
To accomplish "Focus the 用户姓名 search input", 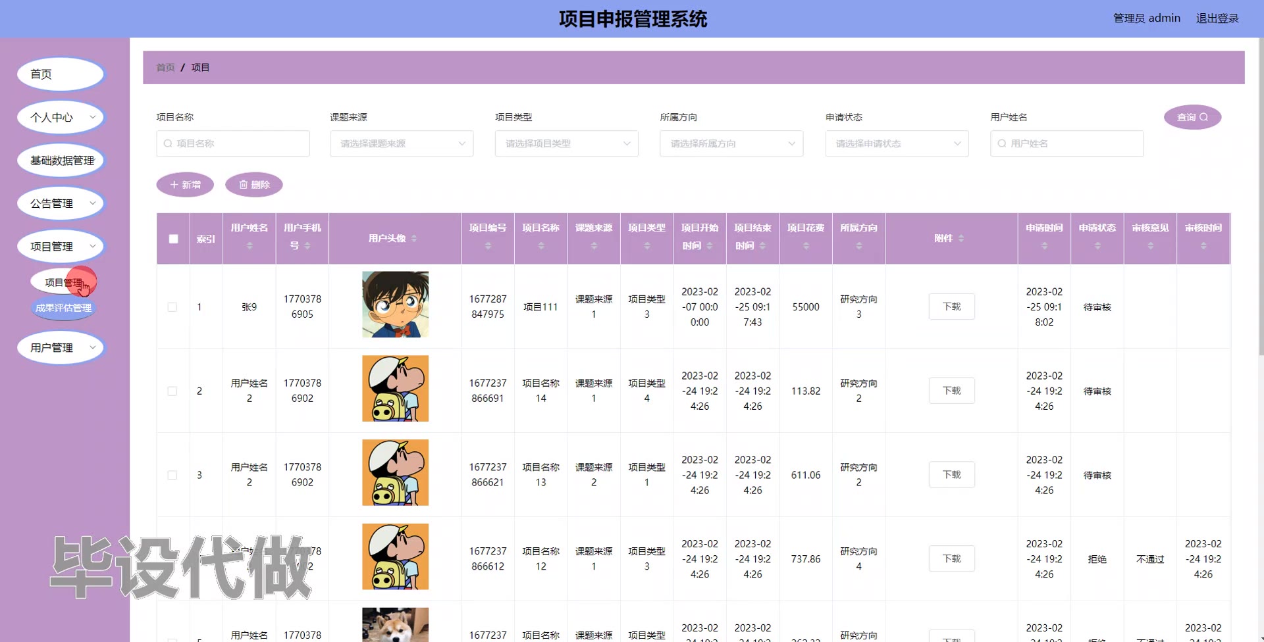I will [x=1067, y=143].
